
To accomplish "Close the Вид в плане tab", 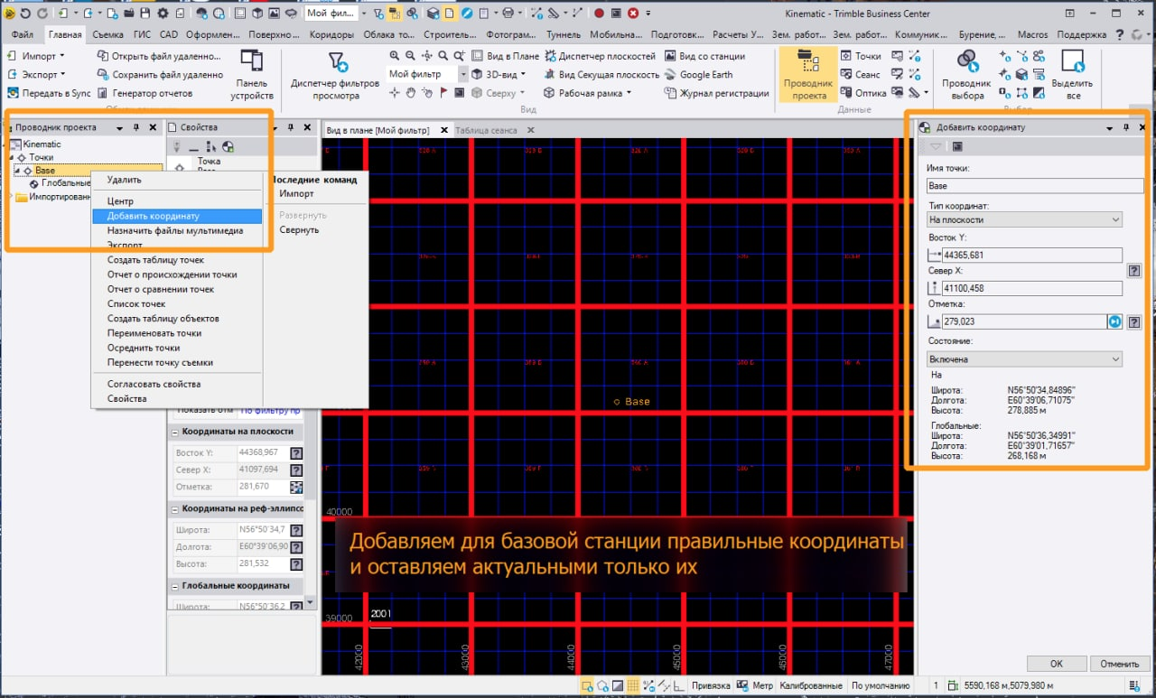I will [443, 130].
